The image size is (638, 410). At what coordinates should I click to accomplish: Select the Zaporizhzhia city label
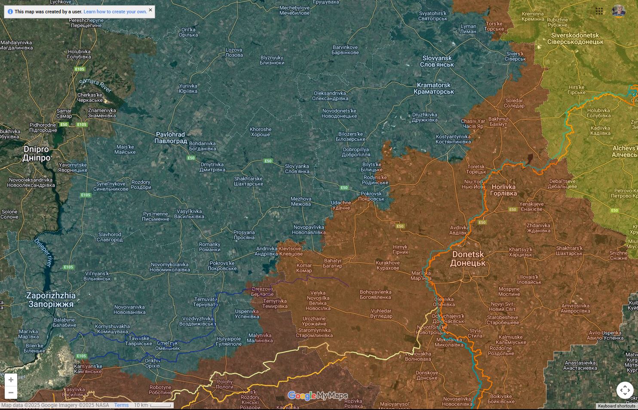[x=51, y=300]
